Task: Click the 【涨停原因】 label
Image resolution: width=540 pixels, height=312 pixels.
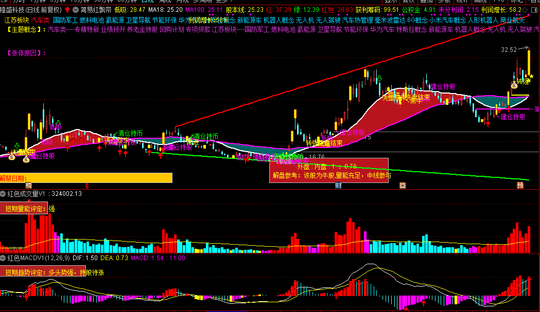Action: (26, 53)
